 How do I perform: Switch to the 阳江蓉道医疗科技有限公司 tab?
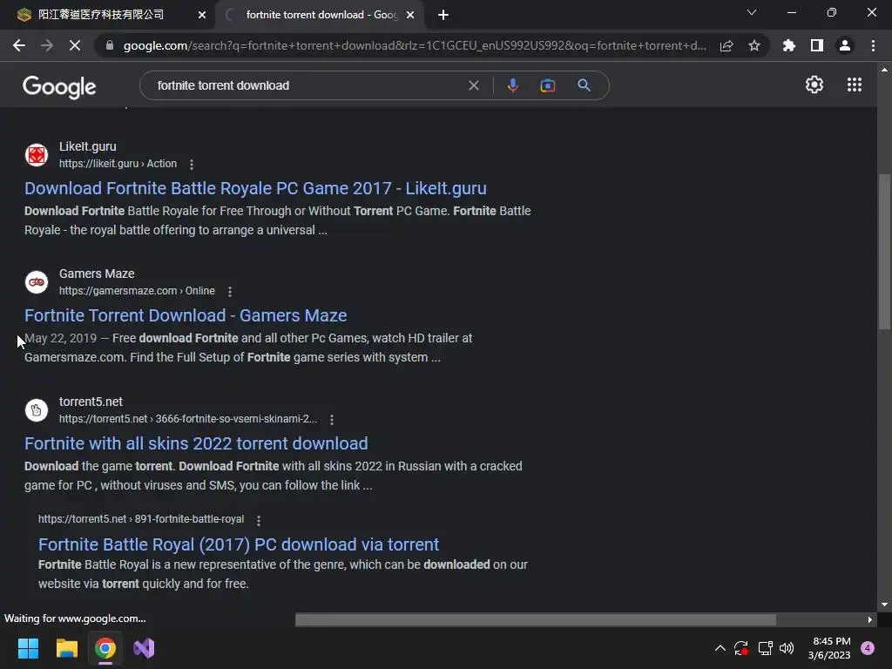point(101,15)
